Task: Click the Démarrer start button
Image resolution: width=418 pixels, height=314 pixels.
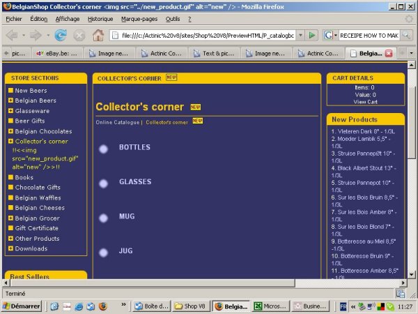Action: (x=21, y=306)
